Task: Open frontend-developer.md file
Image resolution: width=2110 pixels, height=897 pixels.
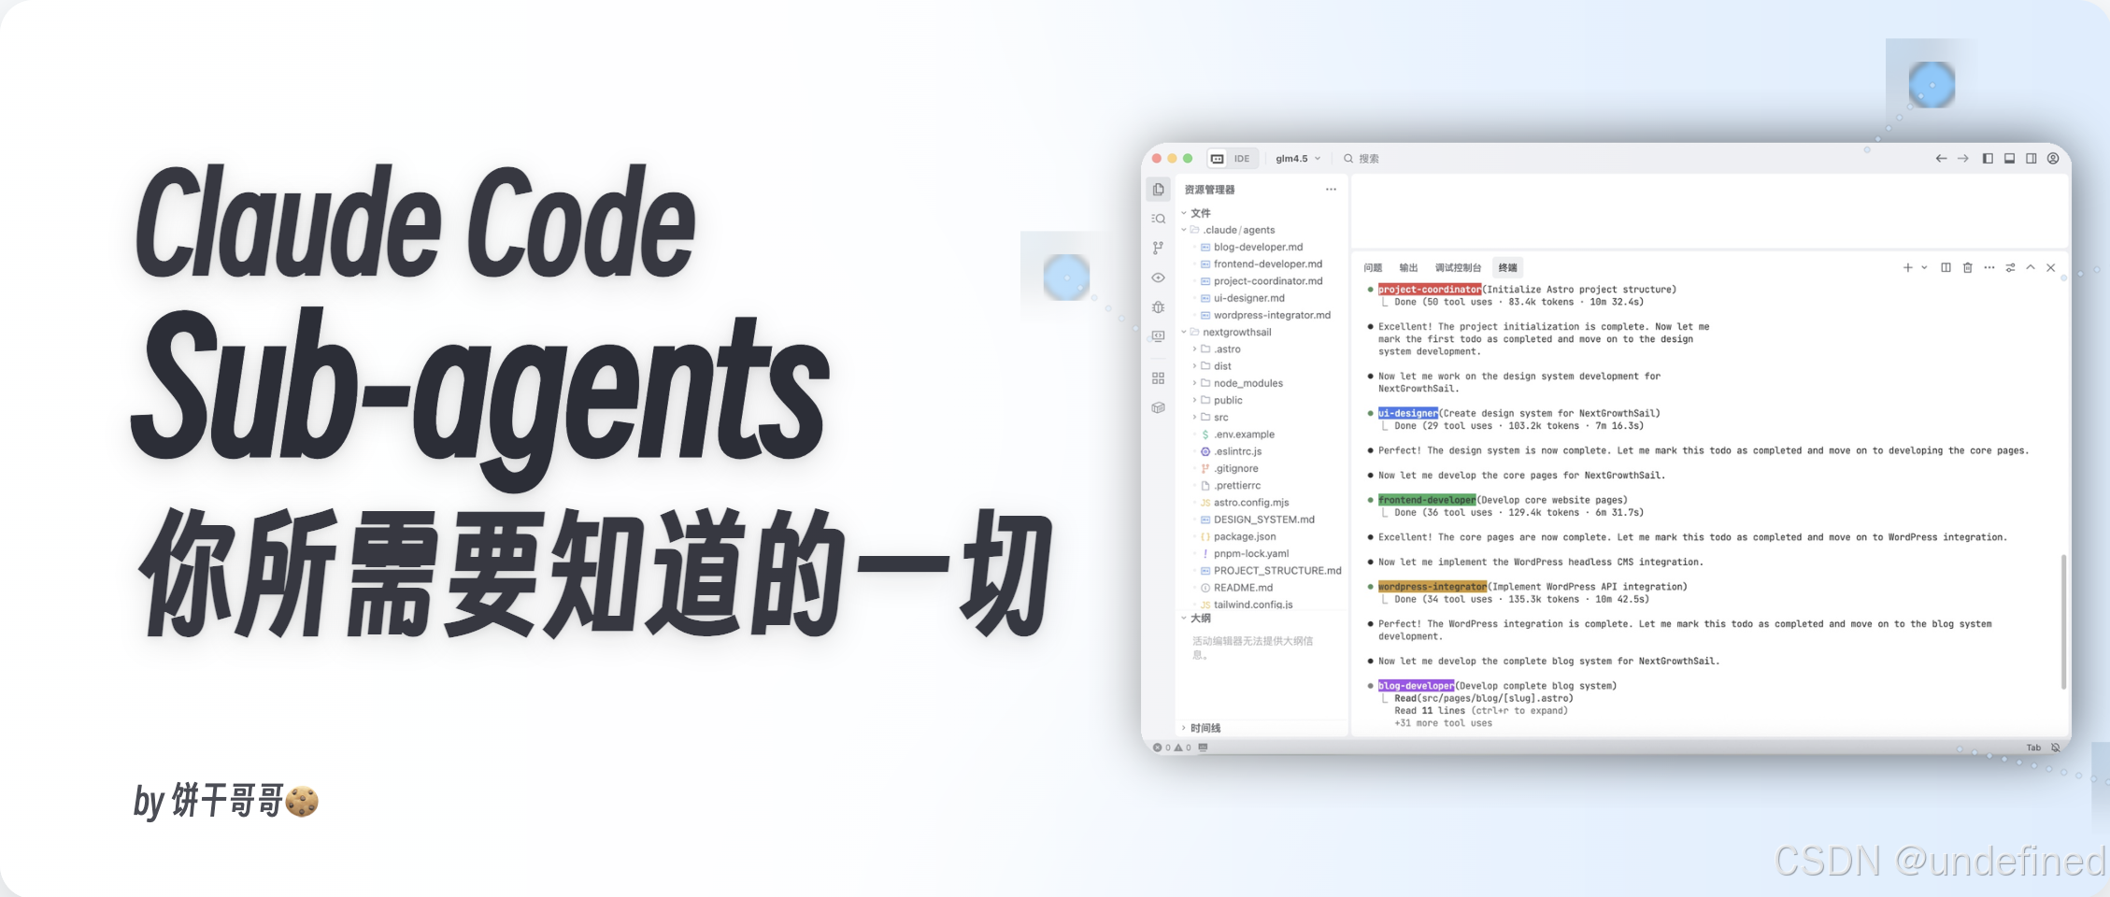Action: tap(1262, 264)
